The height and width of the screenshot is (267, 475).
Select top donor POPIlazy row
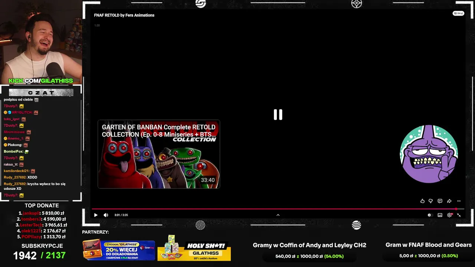point(42,237)
